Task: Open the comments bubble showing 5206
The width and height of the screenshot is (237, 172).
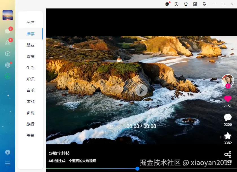Action: (x=228, y=117)
